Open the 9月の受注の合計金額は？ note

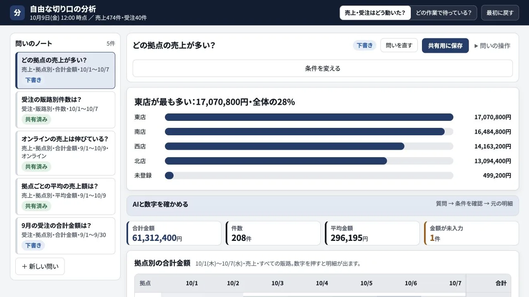coord(65,236)
